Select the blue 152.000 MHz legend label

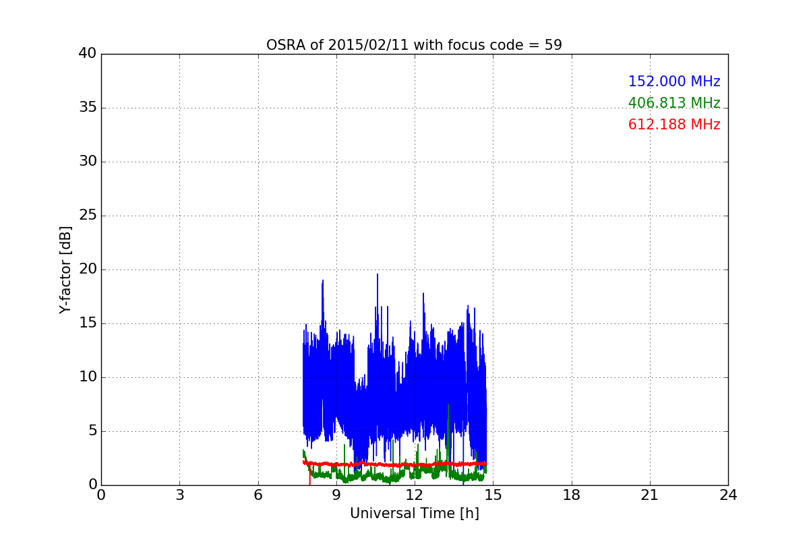pyautogui.click(x=674, y=82)
